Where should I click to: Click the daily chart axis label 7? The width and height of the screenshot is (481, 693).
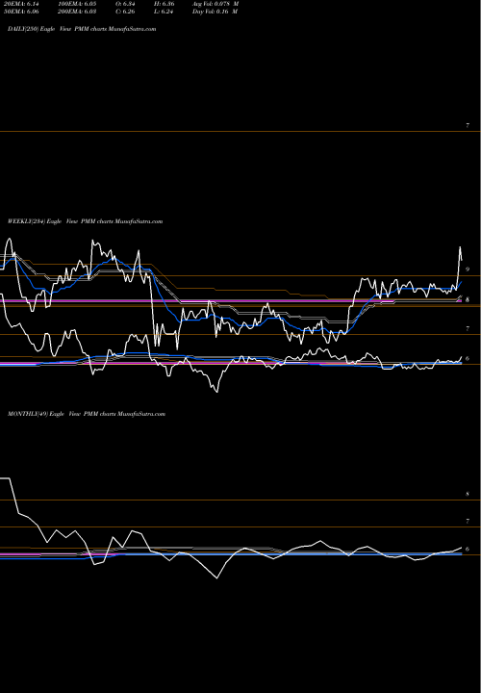(468, 126)
